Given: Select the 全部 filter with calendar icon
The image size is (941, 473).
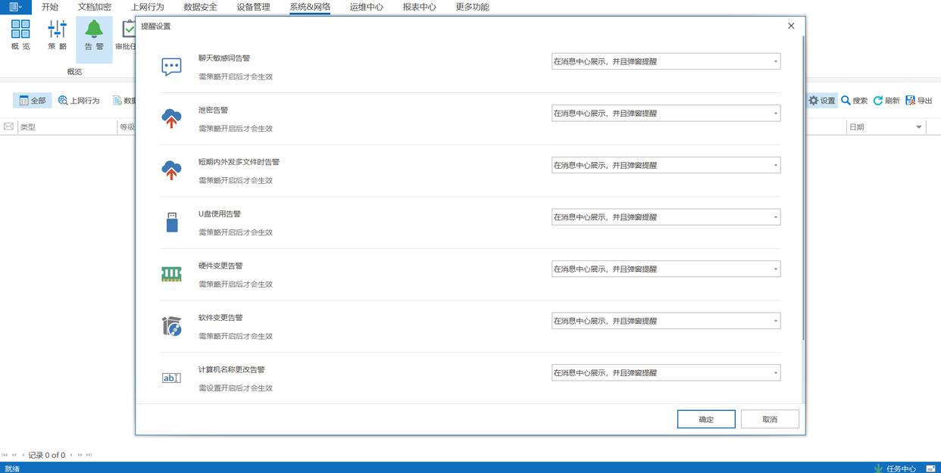Looking at the screenshot, I should 32,101.
